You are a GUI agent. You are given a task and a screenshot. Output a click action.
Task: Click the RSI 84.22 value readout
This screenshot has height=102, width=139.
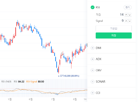19,81
